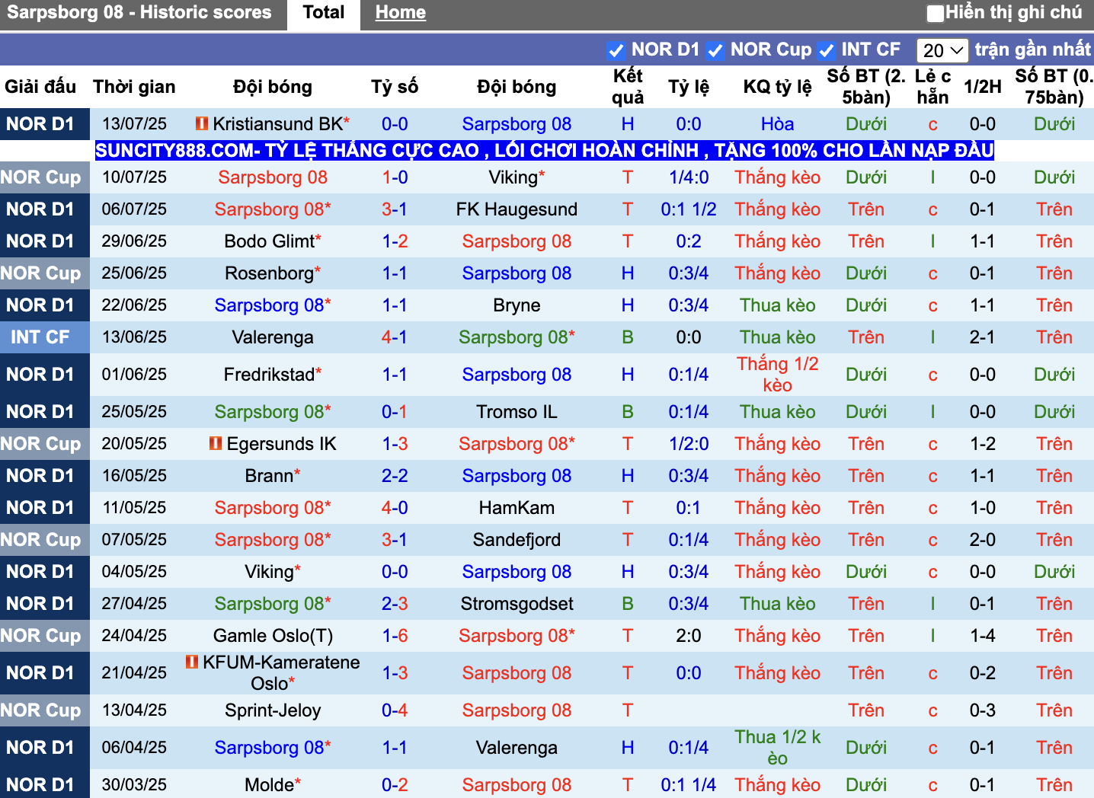Select Sprint-Jeloy team name
The image size is (1094, 798).
click(x=273, y=710)
